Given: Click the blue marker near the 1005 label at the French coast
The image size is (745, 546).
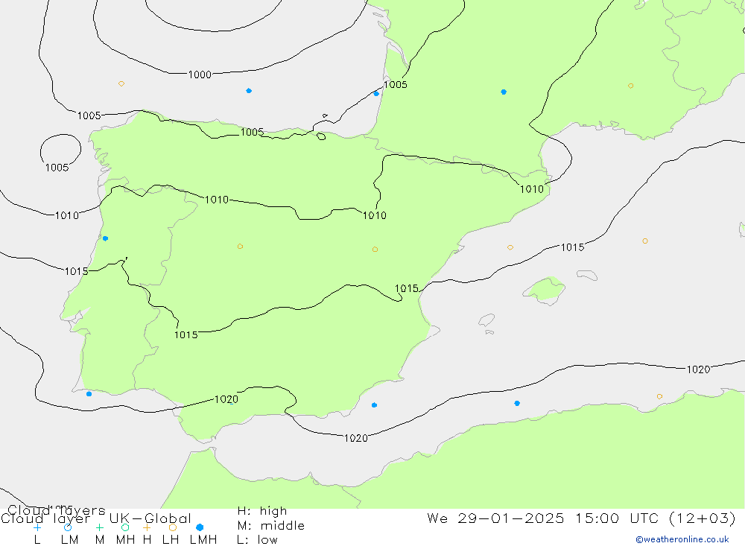Looking at the screenshot, I should [x=376, y=94].
